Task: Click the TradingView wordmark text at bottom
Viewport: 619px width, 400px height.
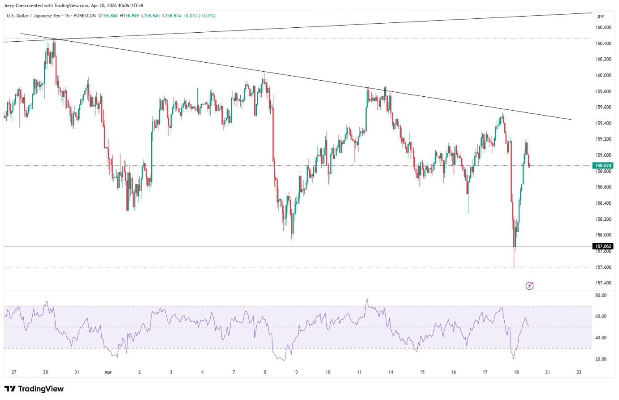Action: [41, 389]
